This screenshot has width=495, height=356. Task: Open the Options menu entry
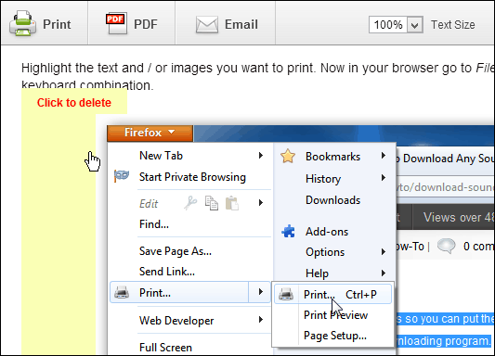[x=325, y=252]
